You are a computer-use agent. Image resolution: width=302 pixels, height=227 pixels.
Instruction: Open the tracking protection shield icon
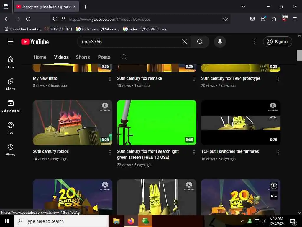[55, 19]
